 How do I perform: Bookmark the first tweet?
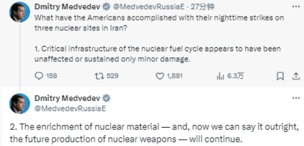tap(280, 76)
